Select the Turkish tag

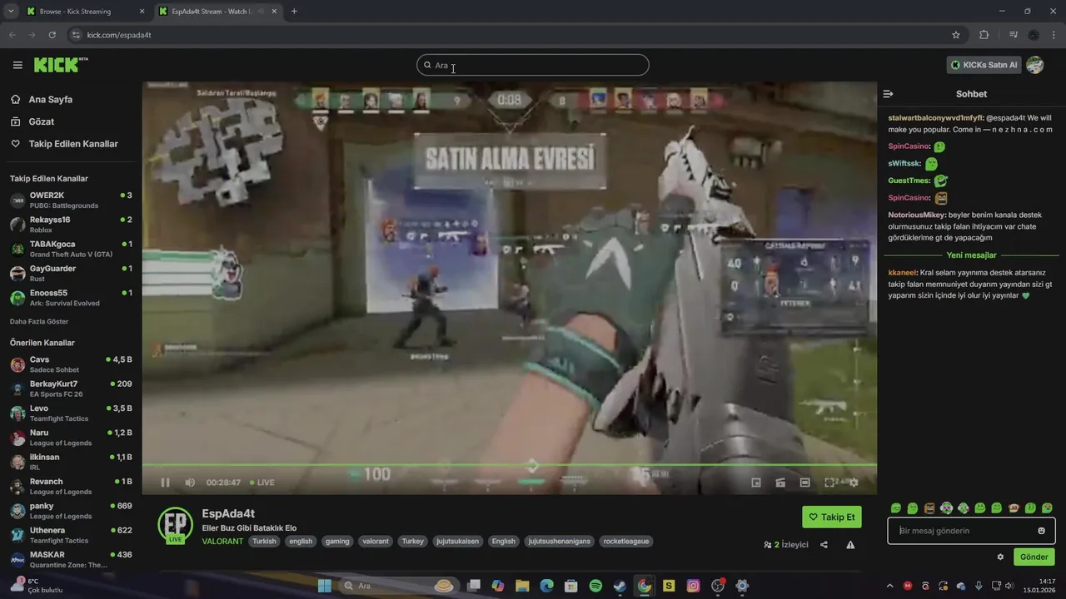(x=264, y=541)
